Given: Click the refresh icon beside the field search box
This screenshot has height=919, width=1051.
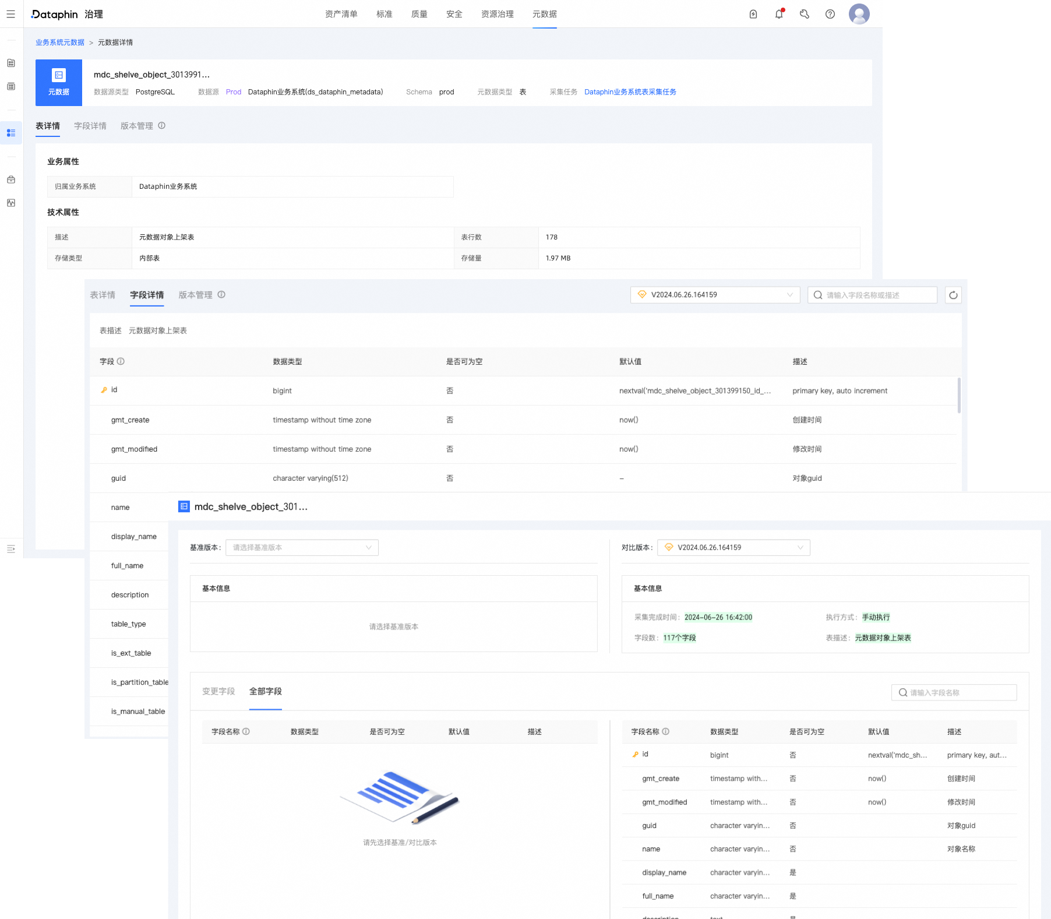Looking at the screenshot, I should (953, 295).
